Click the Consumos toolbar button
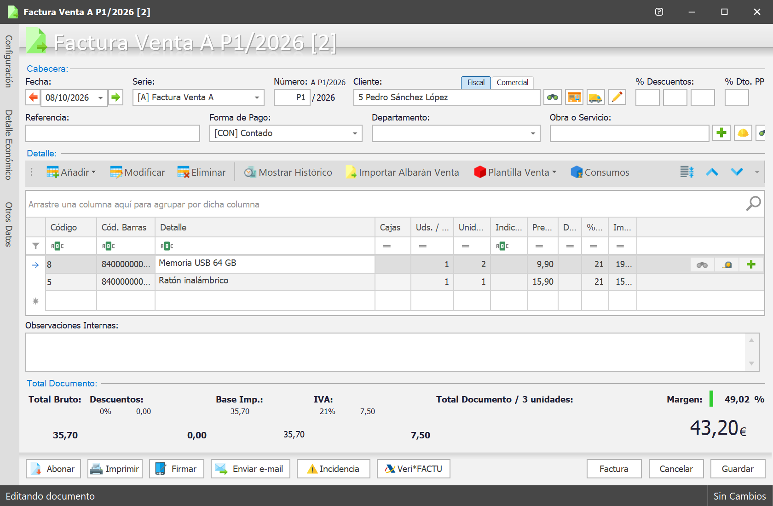 [x=600, y=172]
